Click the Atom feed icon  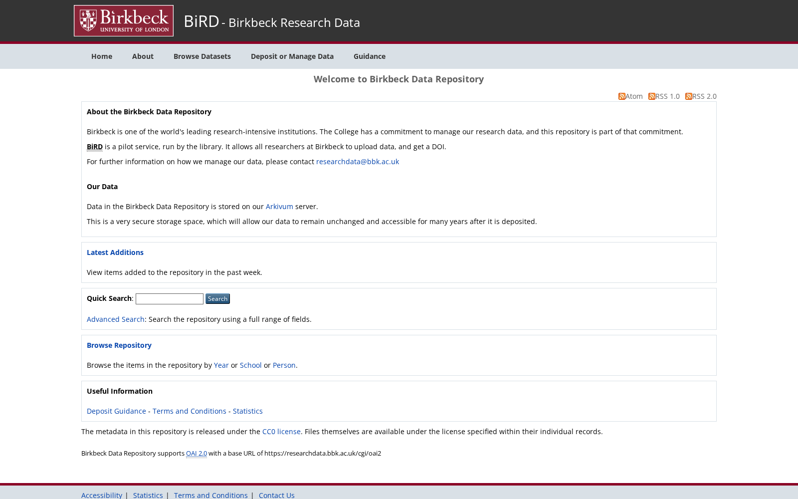click(x=621, y=96)
